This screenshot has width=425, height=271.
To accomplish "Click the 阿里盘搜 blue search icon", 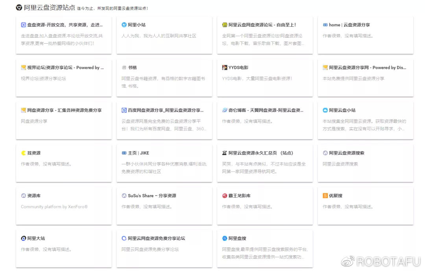I will 225,238.
